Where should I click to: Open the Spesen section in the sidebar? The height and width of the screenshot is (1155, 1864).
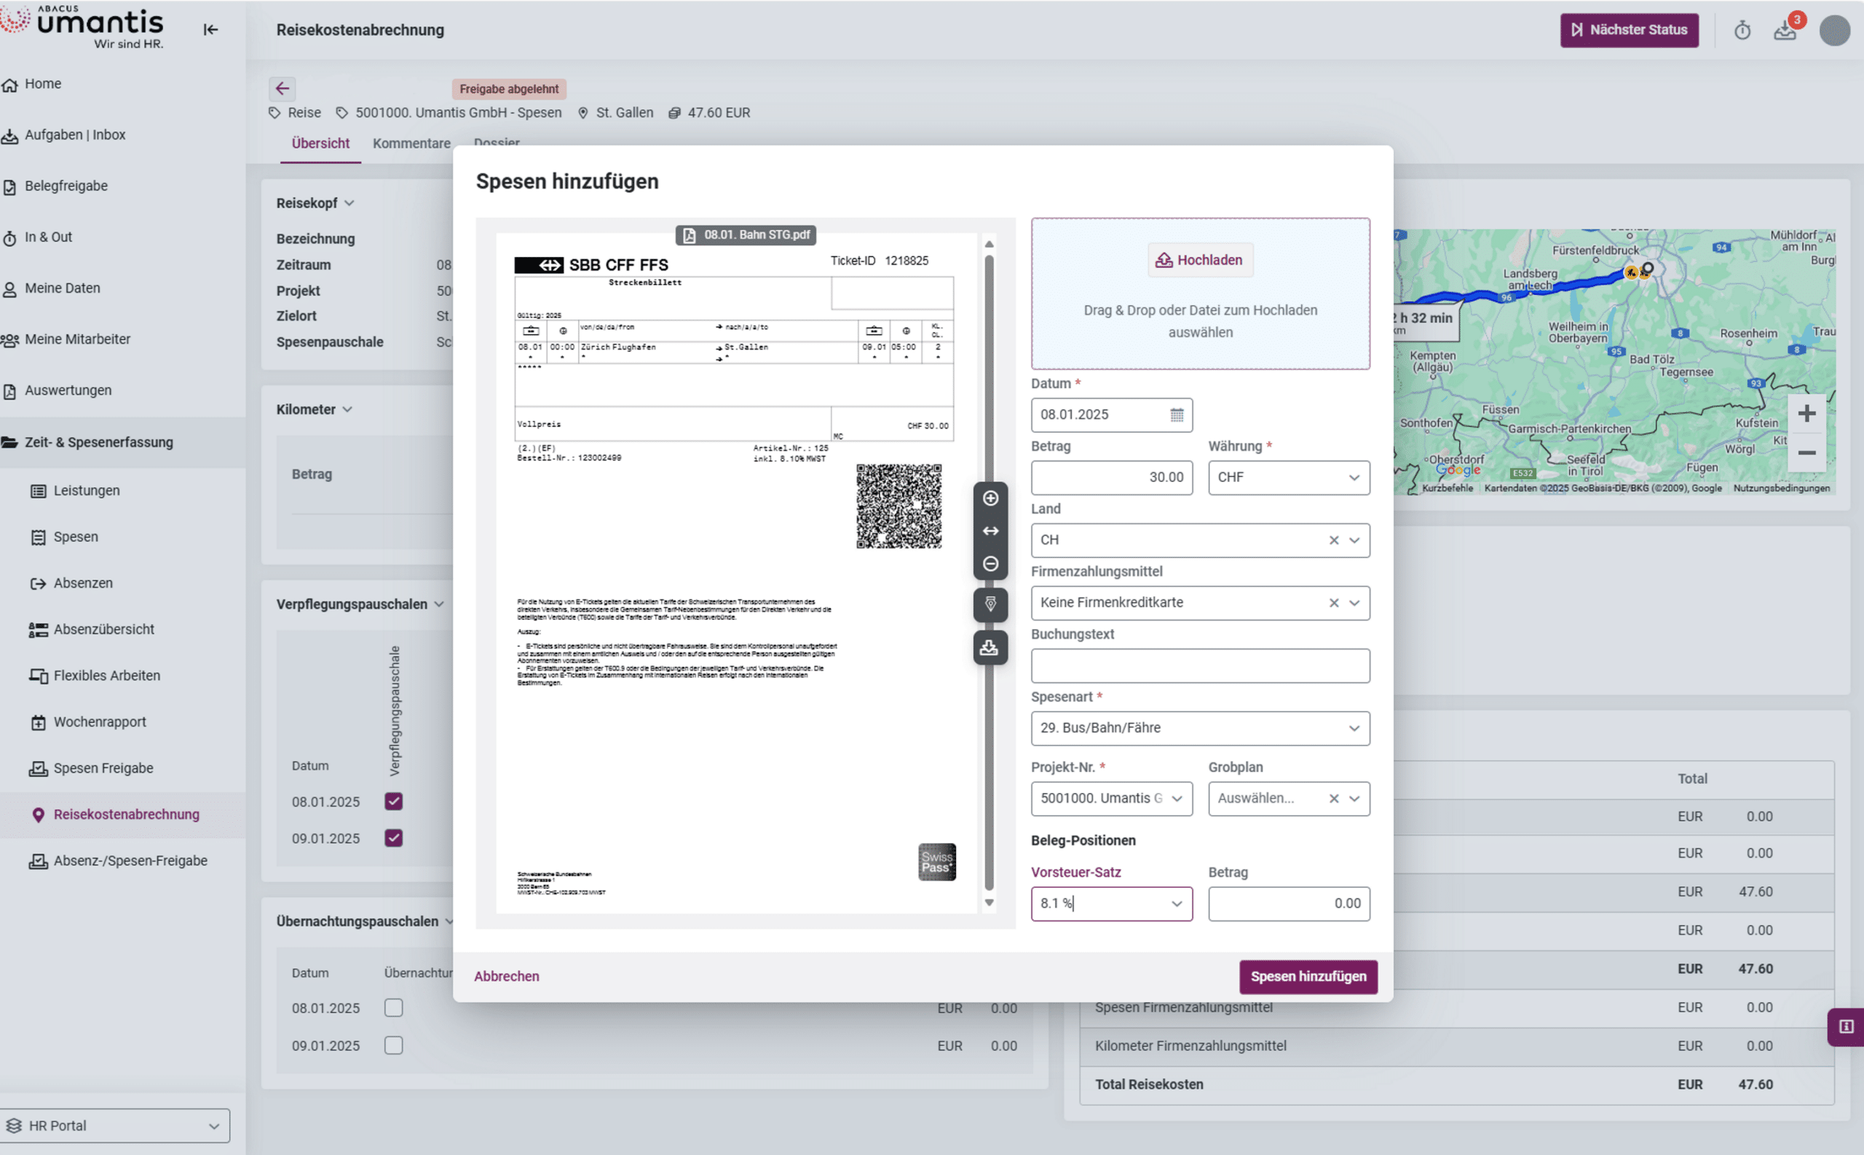pyautogui.click(x=76, y=536)
